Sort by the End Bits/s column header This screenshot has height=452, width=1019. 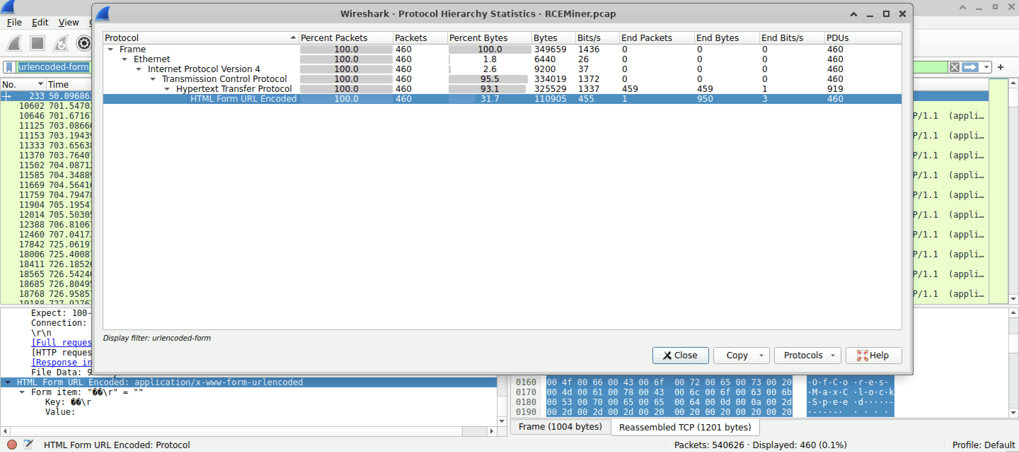coord(792,38)
